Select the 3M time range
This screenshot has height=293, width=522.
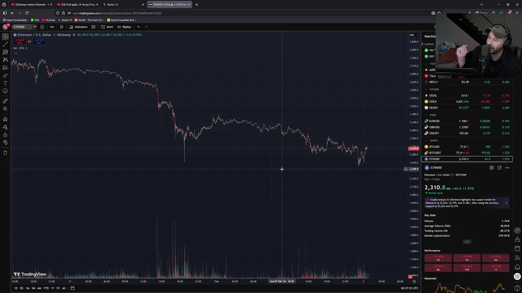coord(33,288)
